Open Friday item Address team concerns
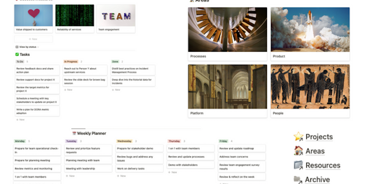This screenshot has height=184, width=368. [242, 157]
